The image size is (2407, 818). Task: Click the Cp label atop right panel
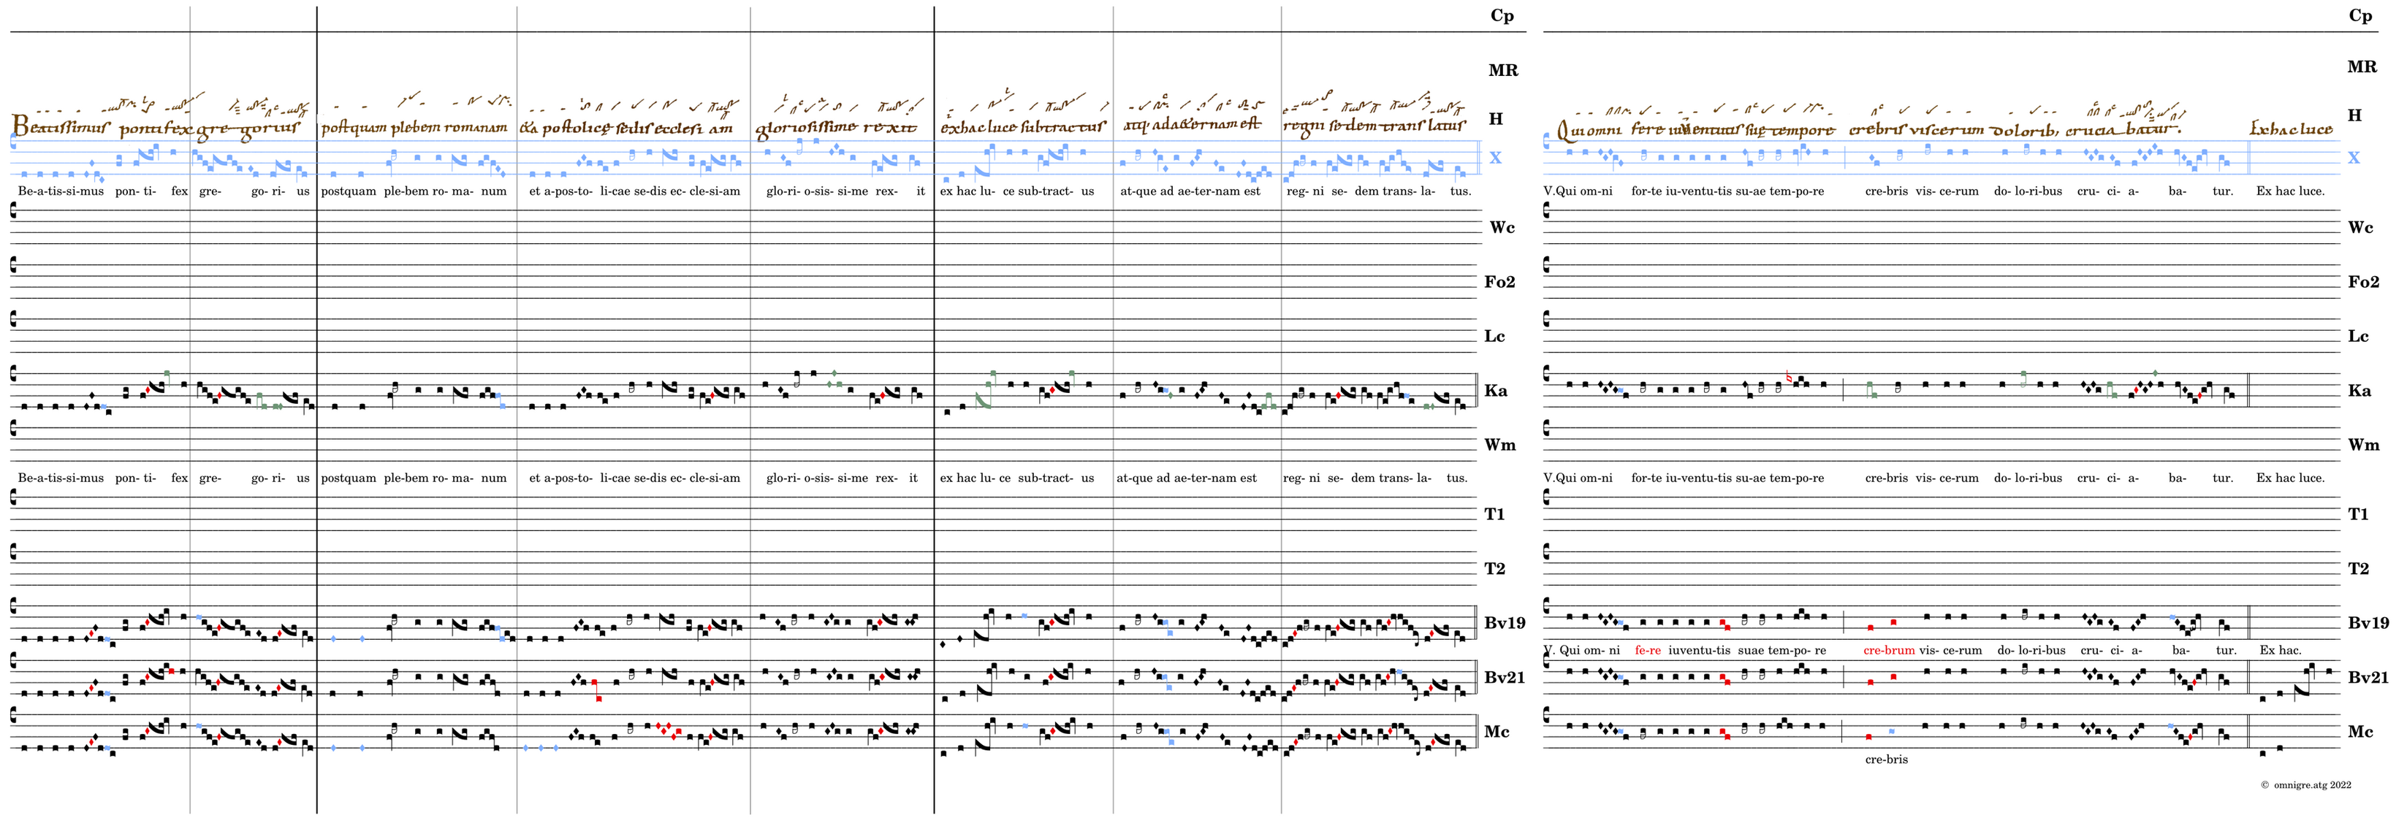coord(2360,16)
